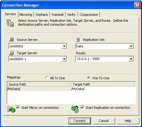Screen dimensions: 142x127
Task: Select the /MyData/ target path cell
Action: pyautogui.click(x=103, y=89)
